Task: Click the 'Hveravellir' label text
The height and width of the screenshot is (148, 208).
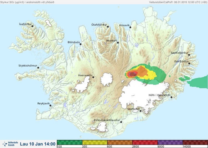Action: [x=85, y=75]
